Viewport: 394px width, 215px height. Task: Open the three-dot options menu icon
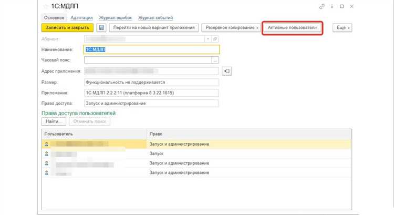(x=332, y=6)
